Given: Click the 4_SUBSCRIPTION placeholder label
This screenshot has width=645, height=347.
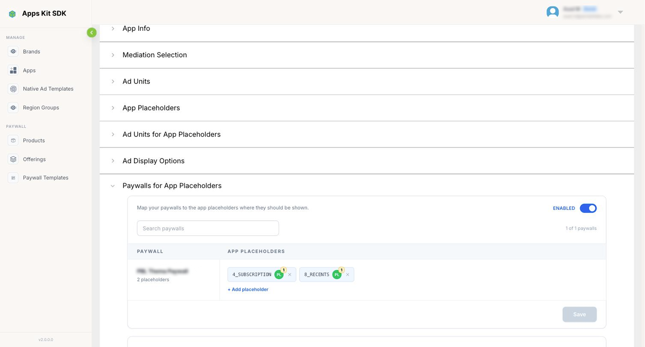Looking at the screenshot, I should coord(252,275).
